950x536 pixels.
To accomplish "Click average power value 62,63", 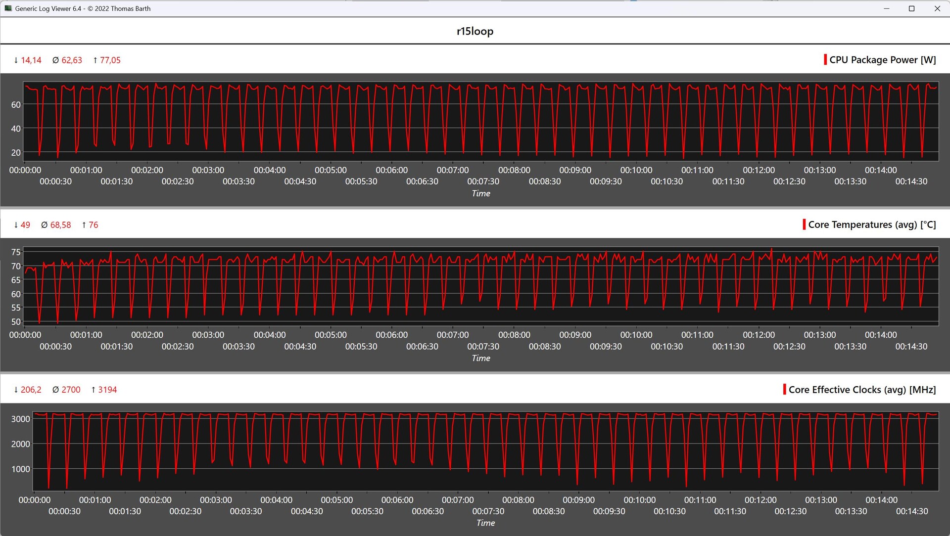I will [x=72, y=60].
